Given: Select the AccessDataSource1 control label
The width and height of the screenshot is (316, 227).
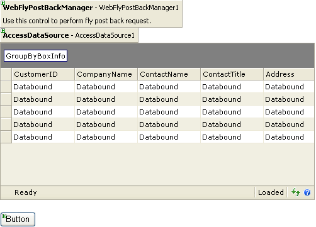Looking at the screenshot, I should (x=104, y=35).
